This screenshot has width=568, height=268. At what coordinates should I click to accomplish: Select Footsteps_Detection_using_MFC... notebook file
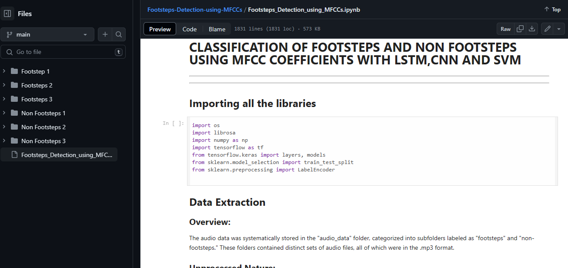coord(59,155)
